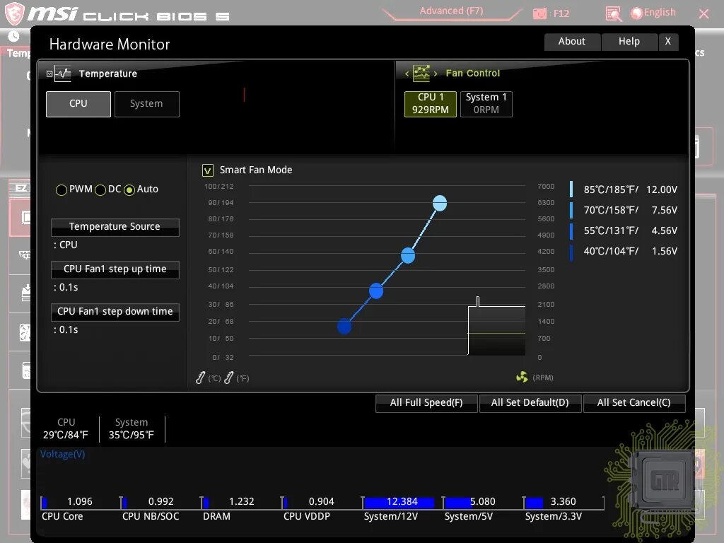The image size is (724, 543).
Task: Select the Auto radio button
Action: (x=129, y=189)
